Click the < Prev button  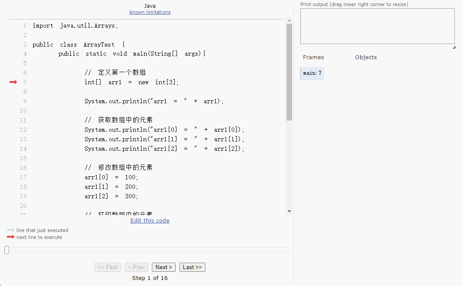point(136,267)
